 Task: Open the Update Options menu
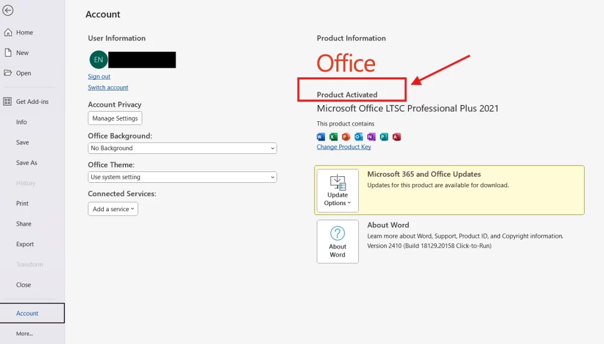point(338,191)
